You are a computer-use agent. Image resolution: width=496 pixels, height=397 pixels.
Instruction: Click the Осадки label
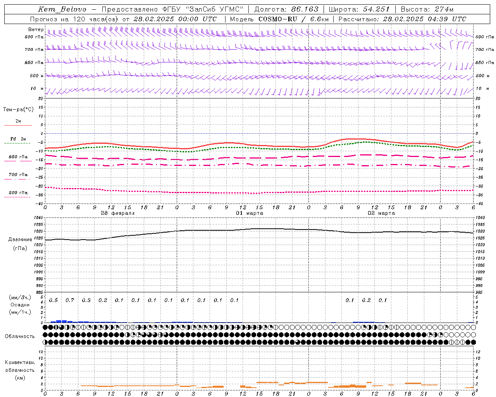[20, 305]
